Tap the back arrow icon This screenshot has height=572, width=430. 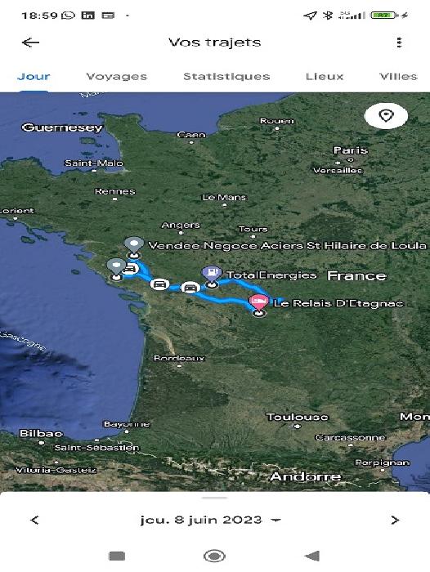click(x=30, y=42)
